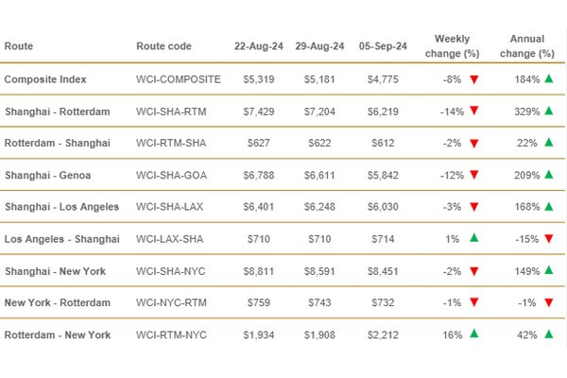
Task: Click the green weekly arrow for Rotterdam - New York
Action: point(473,335)
